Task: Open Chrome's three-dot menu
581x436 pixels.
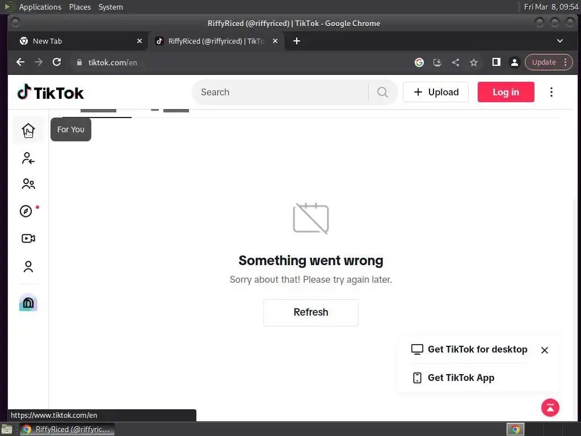Action: [x=566, y=62]
